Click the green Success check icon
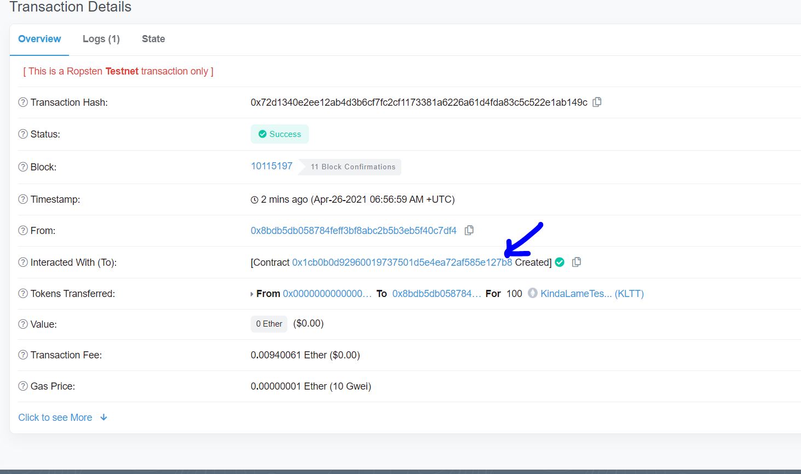 (x=262, y=134)
